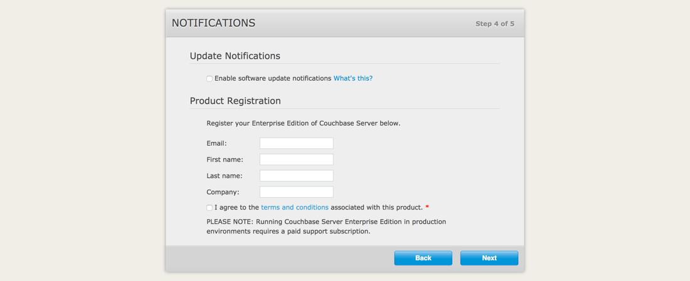
Task: Open the terms and conditions link
Action: pos(294,207)
